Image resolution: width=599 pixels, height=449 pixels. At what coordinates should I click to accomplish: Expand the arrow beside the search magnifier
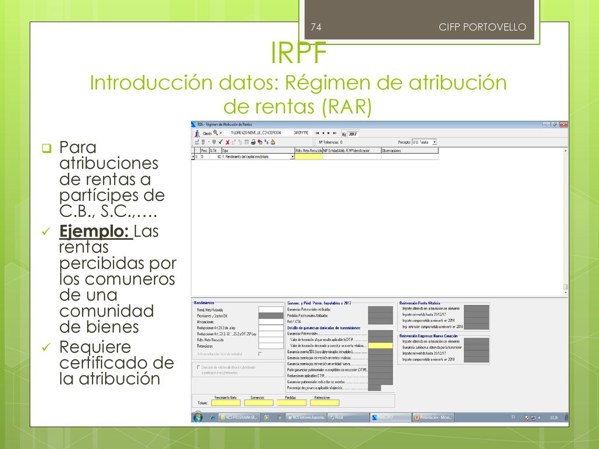pyautogui.click(x=221, y=133)
